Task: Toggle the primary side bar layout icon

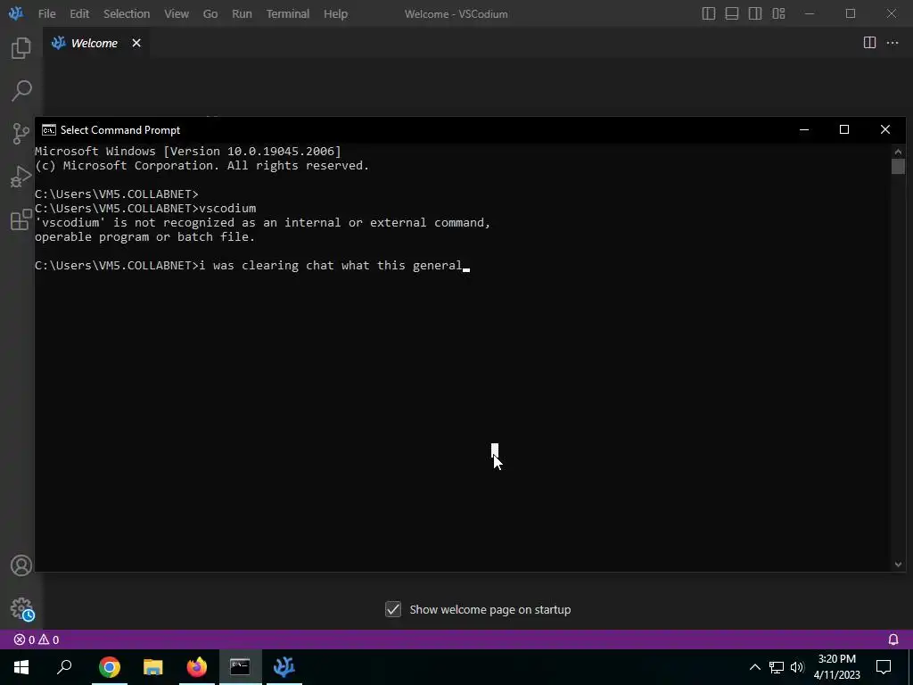Action: [709, 13]
